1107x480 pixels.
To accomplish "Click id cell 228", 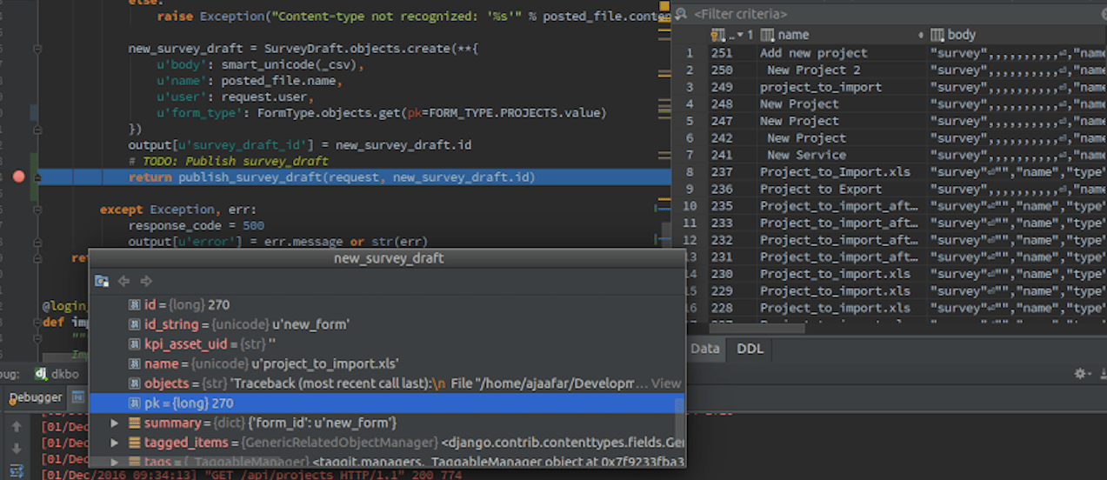I will 722,308.
